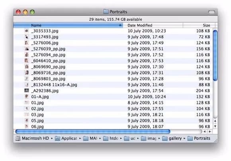Viewport: 231px width, 161px height.
Task: Select the _A292386.jpg file name
Action: tap(45, 91)
